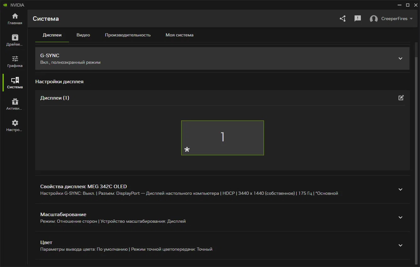Expand Свойства дисплея MEG 342C OLED
The width and height of the screenshot is (420, 267).
pos(400,189)
